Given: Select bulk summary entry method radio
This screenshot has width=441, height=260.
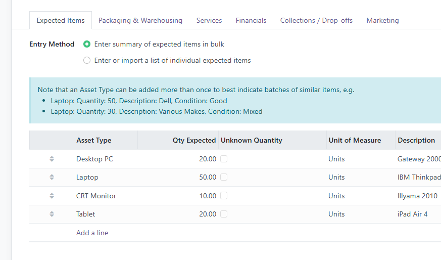Looking at the screenshot, I should click(87, 45).
